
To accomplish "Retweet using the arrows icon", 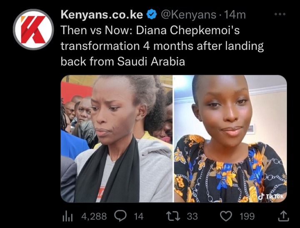I will pyautogui.click(x=173, y=216).
